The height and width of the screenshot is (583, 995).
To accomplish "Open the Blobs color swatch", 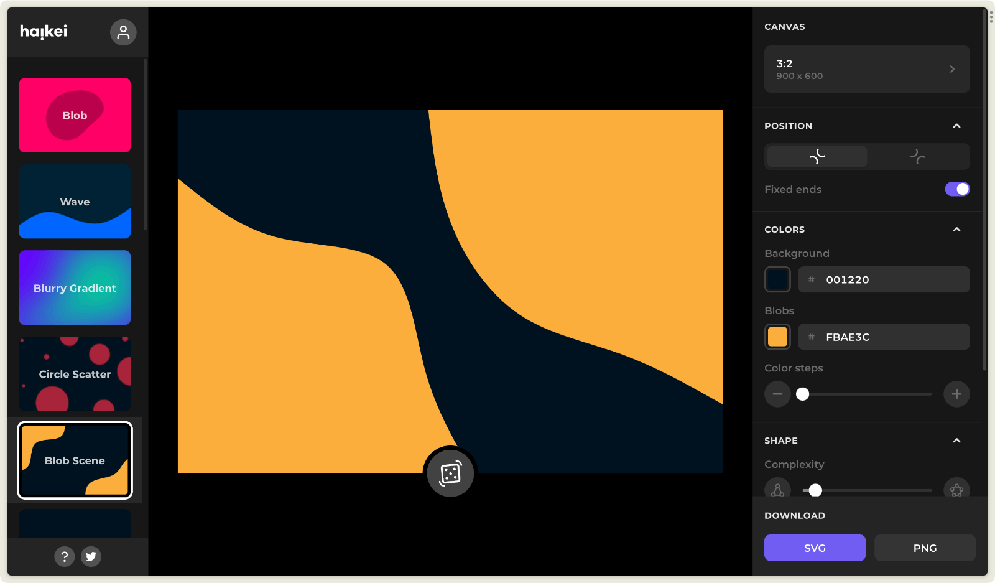I will click(x=777, y=337).
